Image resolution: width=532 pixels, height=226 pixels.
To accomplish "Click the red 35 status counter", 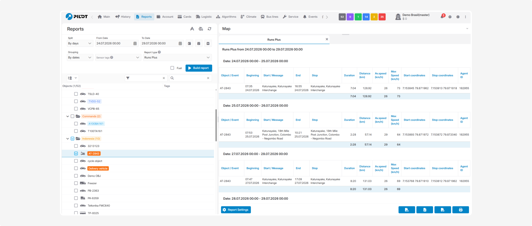I will coord(382,17).
